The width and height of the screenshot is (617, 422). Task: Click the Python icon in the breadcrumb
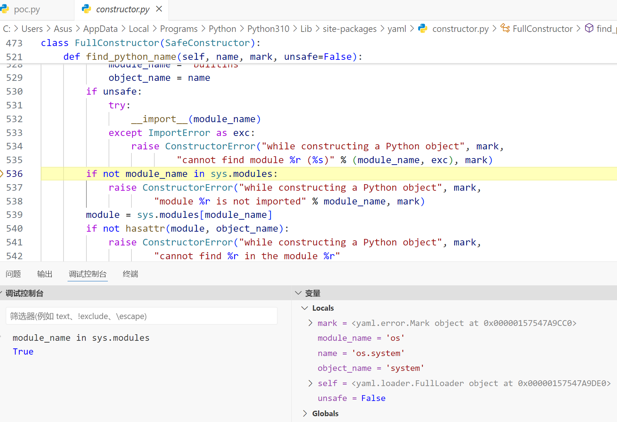(423, 28)
